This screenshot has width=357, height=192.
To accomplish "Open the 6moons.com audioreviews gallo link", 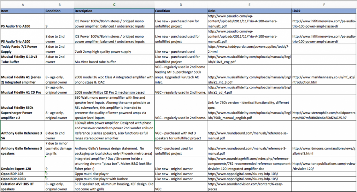I will click(x=324, y=151).
